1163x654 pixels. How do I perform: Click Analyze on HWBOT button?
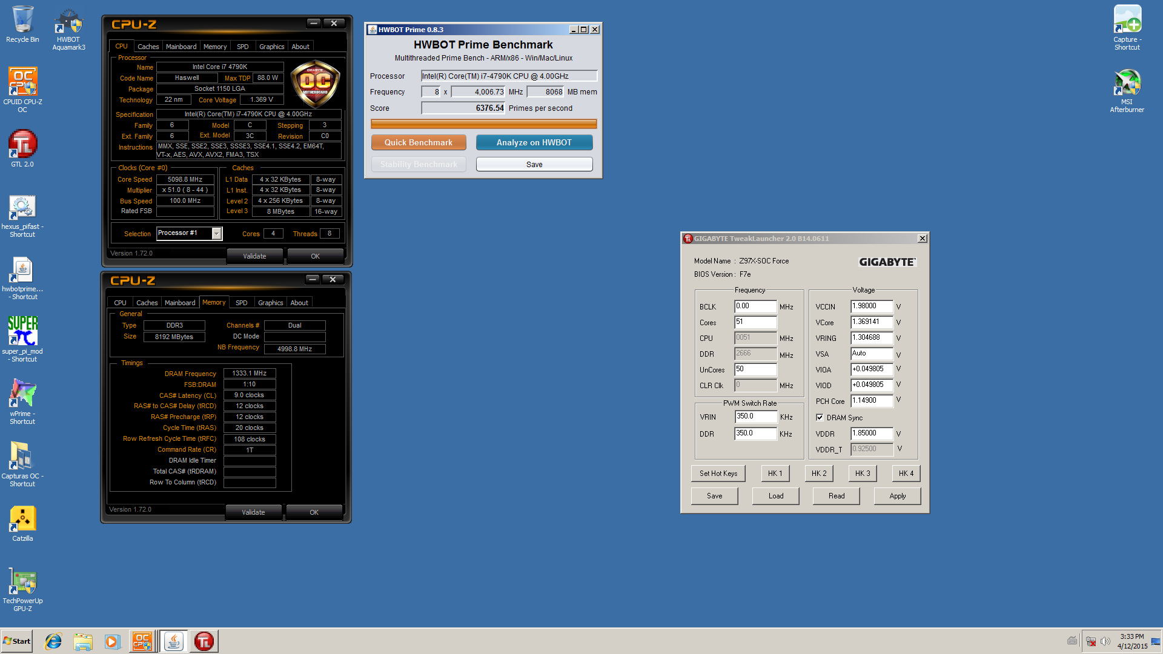point(534,142)
